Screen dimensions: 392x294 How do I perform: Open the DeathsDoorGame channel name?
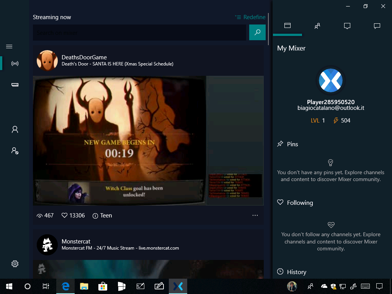(84, 57)
